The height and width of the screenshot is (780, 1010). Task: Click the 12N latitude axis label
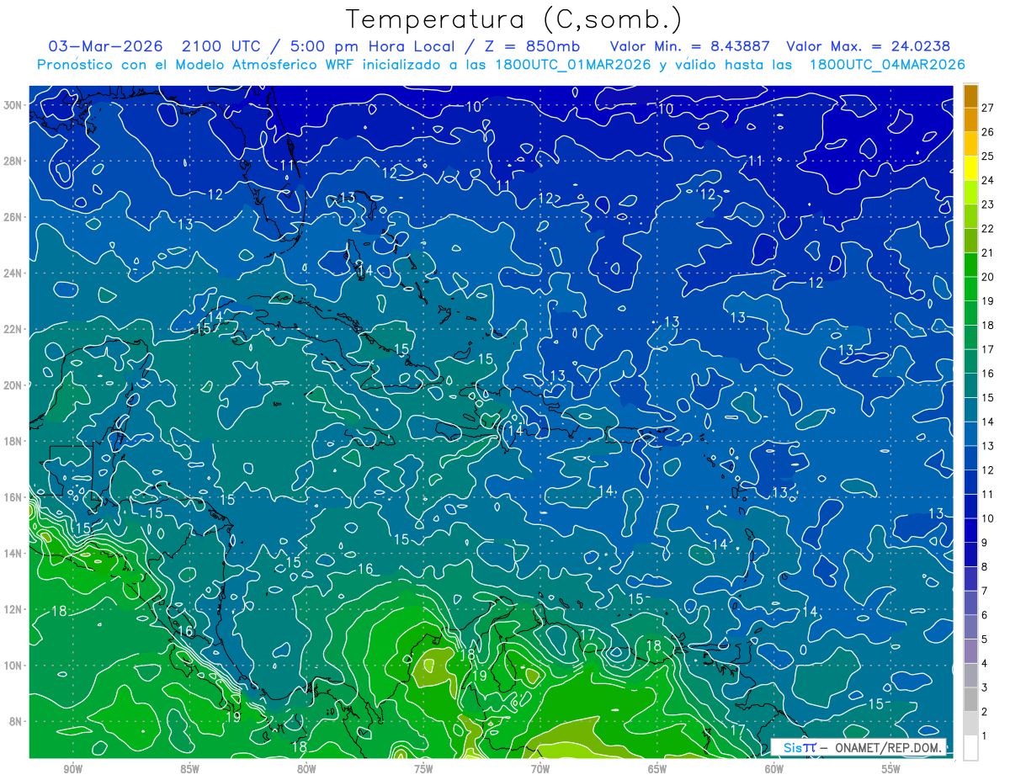point(13,609)
